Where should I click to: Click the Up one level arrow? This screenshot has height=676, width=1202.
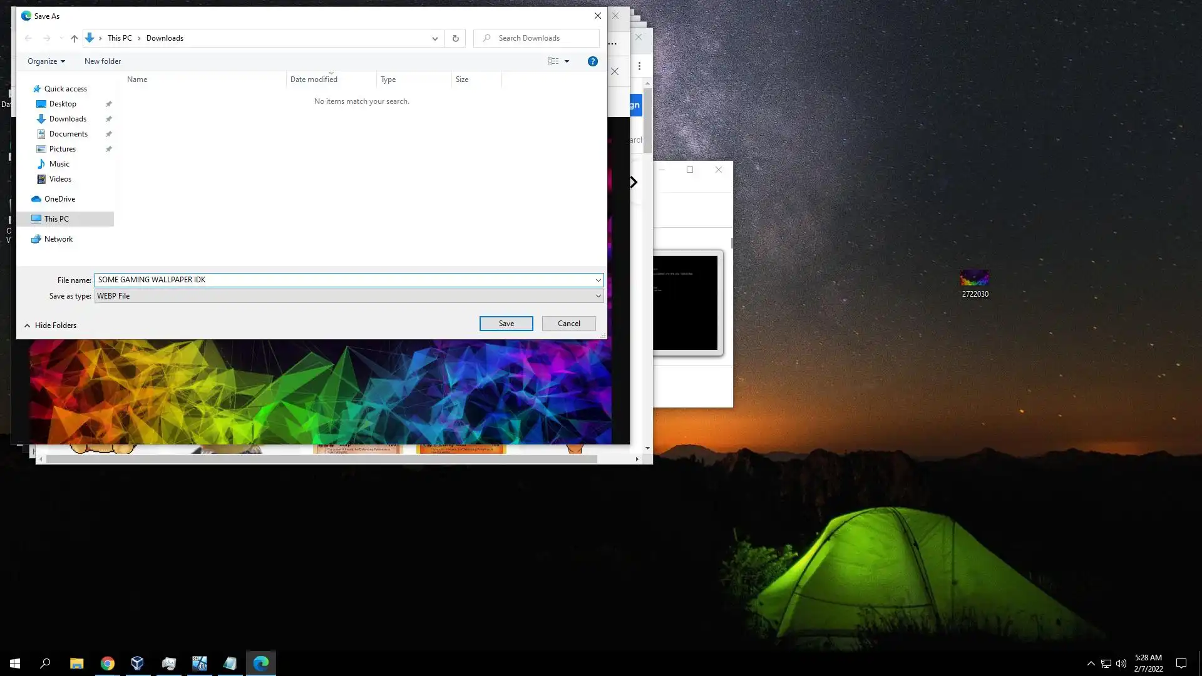(74, 38)
